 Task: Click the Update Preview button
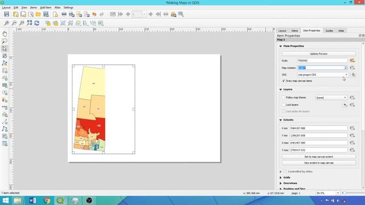tap(319, 54)
